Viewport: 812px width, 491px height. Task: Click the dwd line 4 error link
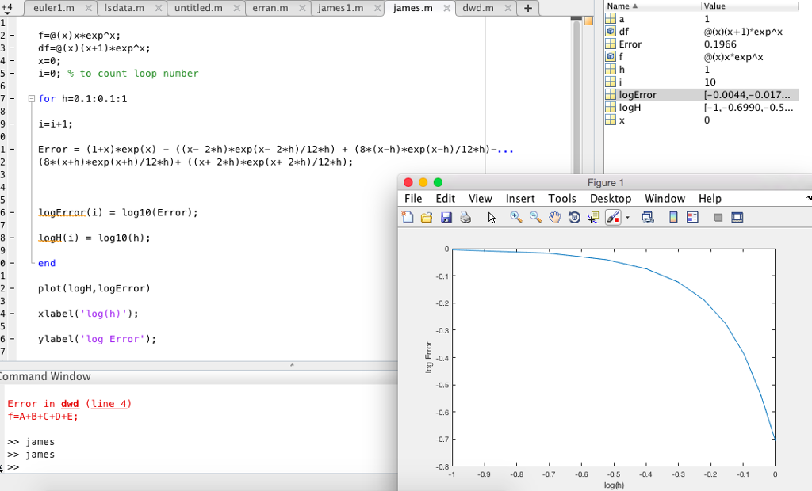pos(109,404)
